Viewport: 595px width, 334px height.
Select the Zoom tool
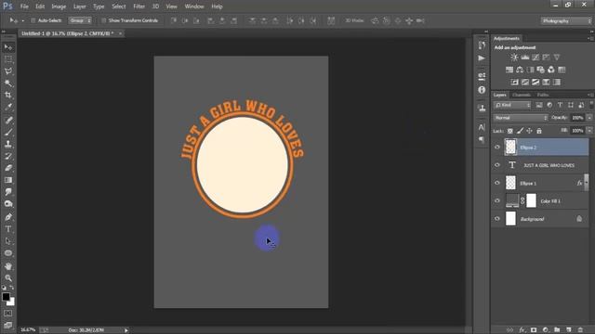[x=8, y=278]
